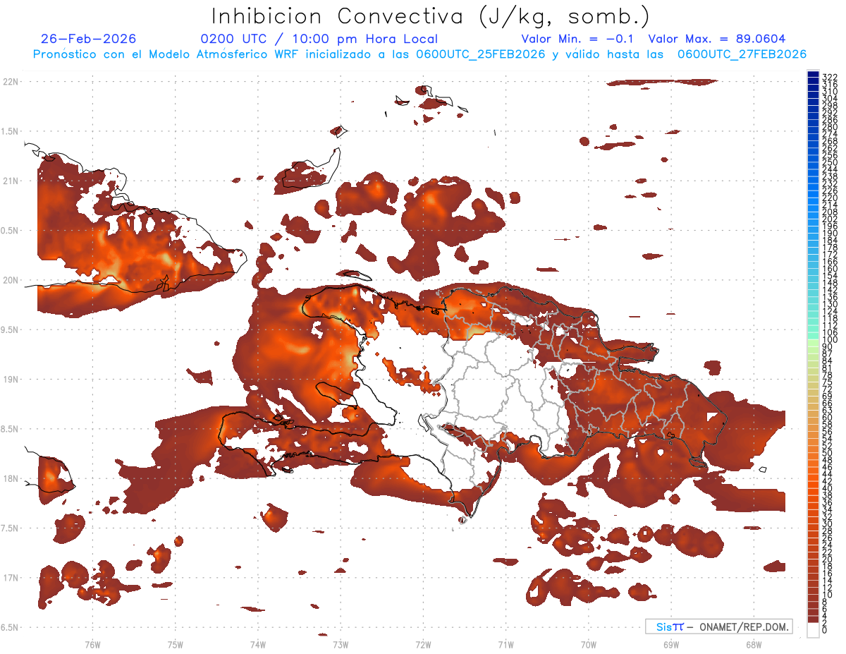Click color bar value "30"

tap(828, 523)
